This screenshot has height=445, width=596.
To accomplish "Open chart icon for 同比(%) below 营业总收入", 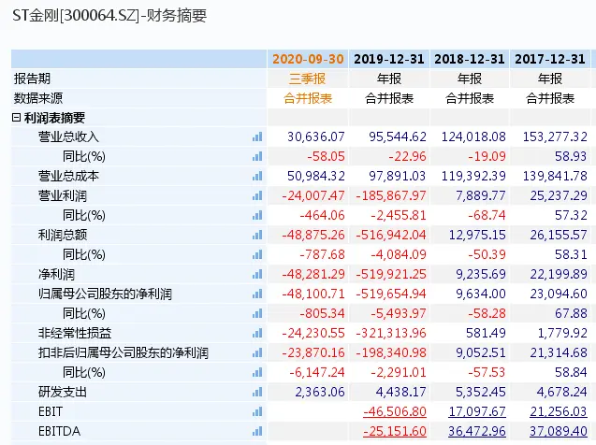I will 257,156.
